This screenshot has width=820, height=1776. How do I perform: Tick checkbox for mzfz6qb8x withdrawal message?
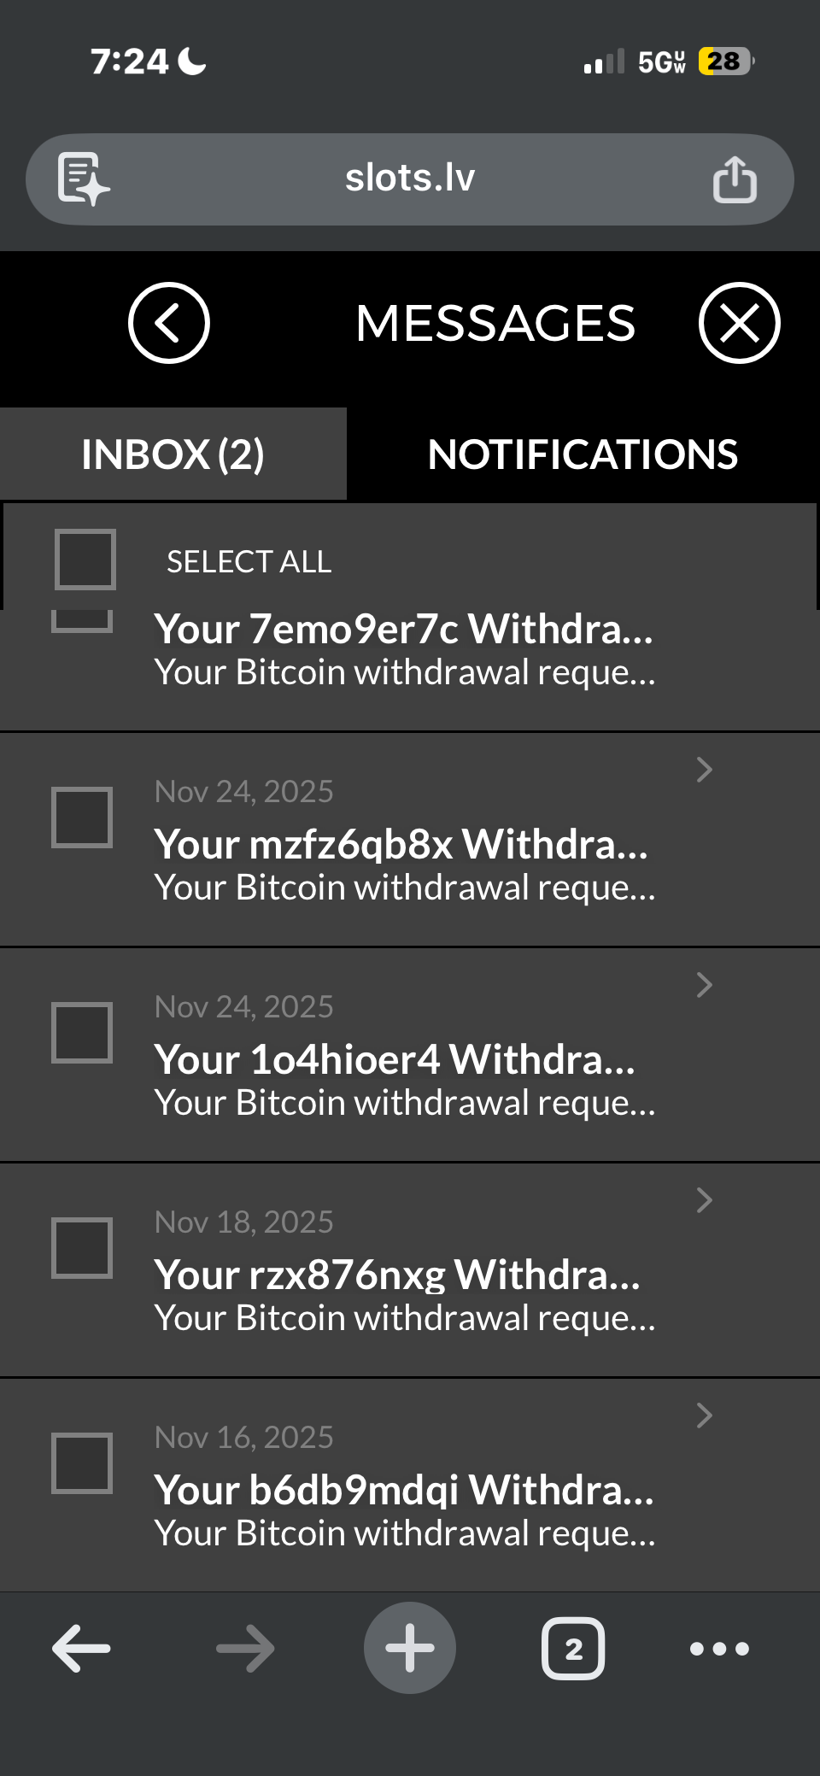pyautogui.click(x=82, y=818)
